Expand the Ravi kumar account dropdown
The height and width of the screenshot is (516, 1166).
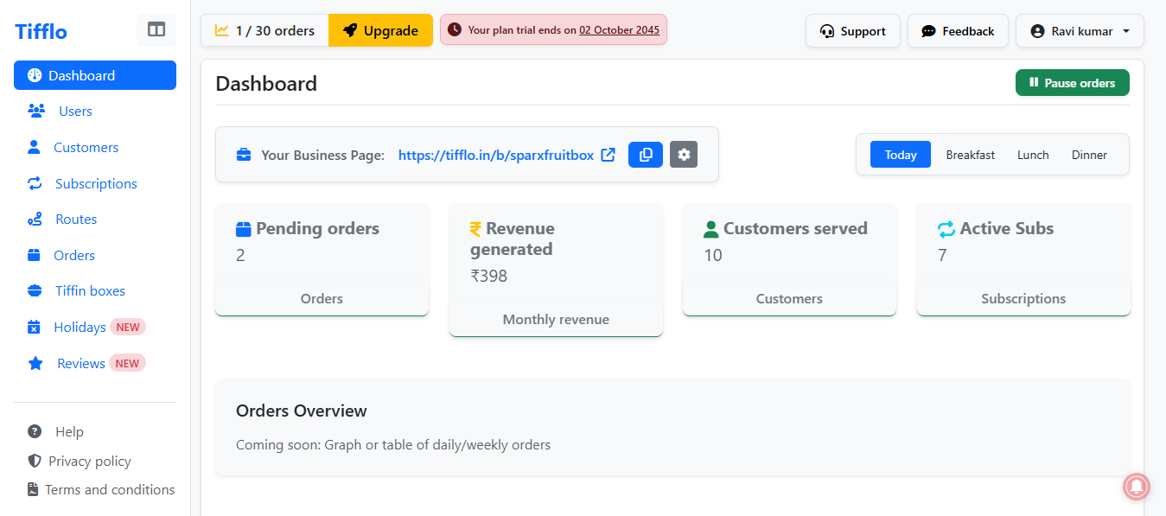[x=1080, y=31]
